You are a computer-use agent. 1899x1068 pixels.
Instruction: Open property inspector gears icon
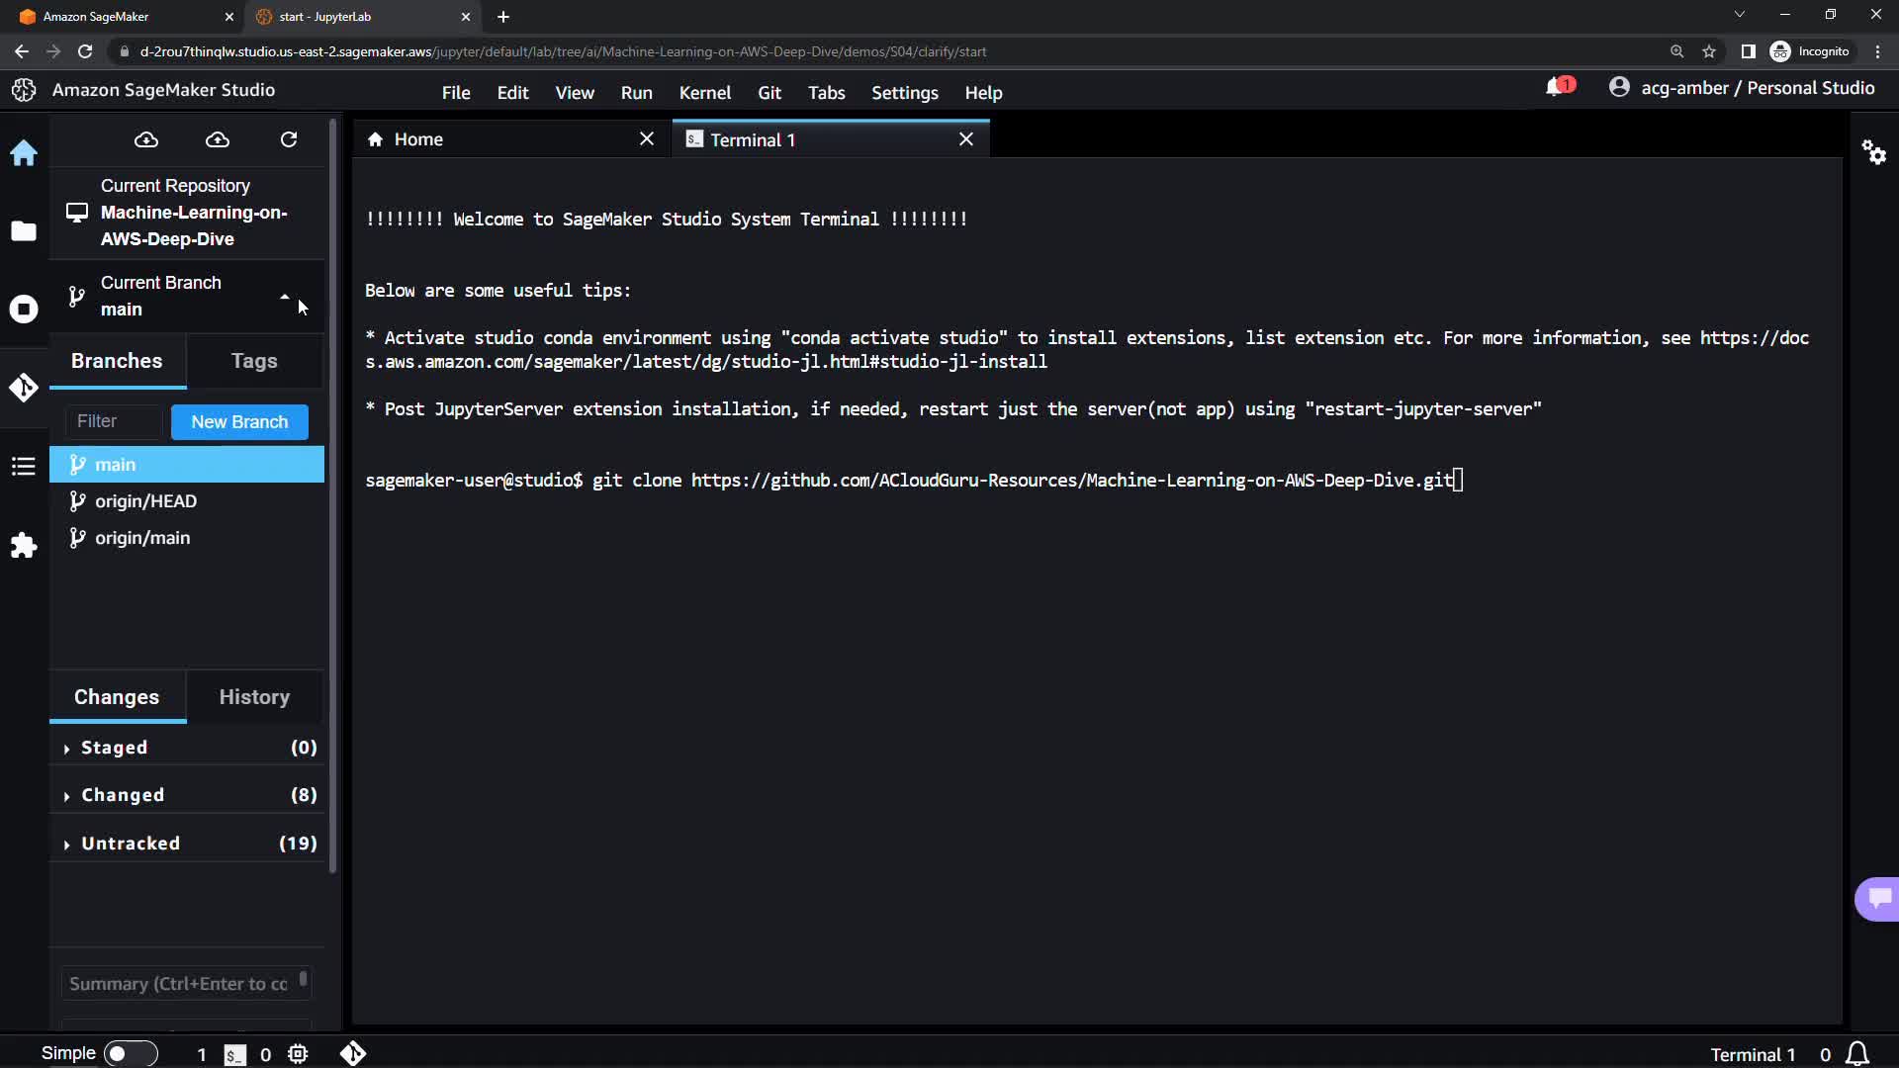click(1873, 152)
